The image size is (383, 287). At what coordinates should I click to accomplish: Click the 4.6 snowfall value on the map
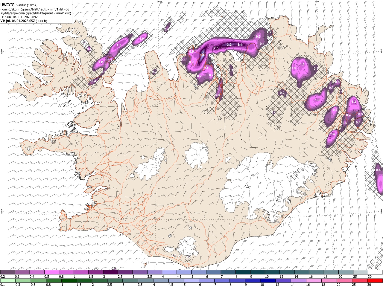tap(202, 55)
